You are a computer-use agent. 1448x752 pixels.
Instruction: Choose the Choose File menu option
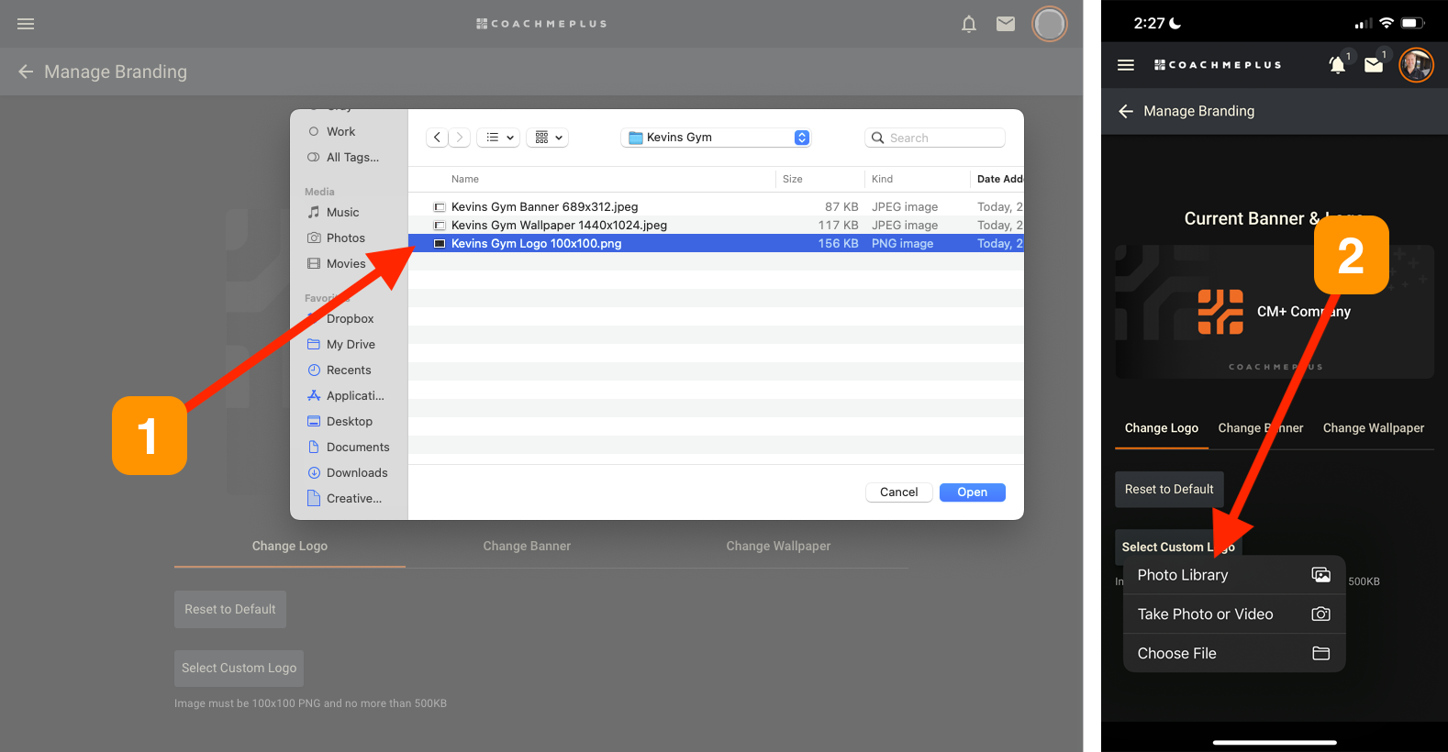click(x=1234, y=654)
